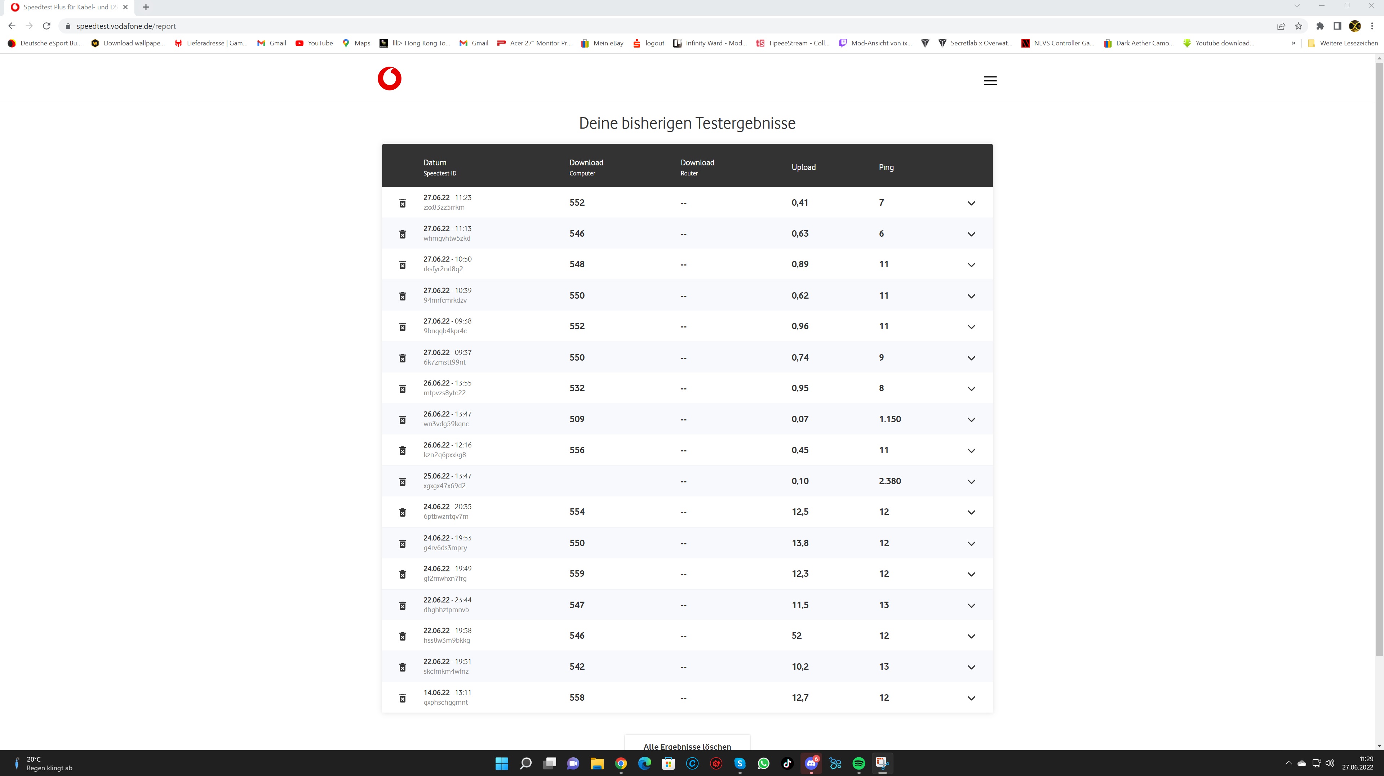
Task: Open the hamburger menu
Action: click(x=990, y=81)
